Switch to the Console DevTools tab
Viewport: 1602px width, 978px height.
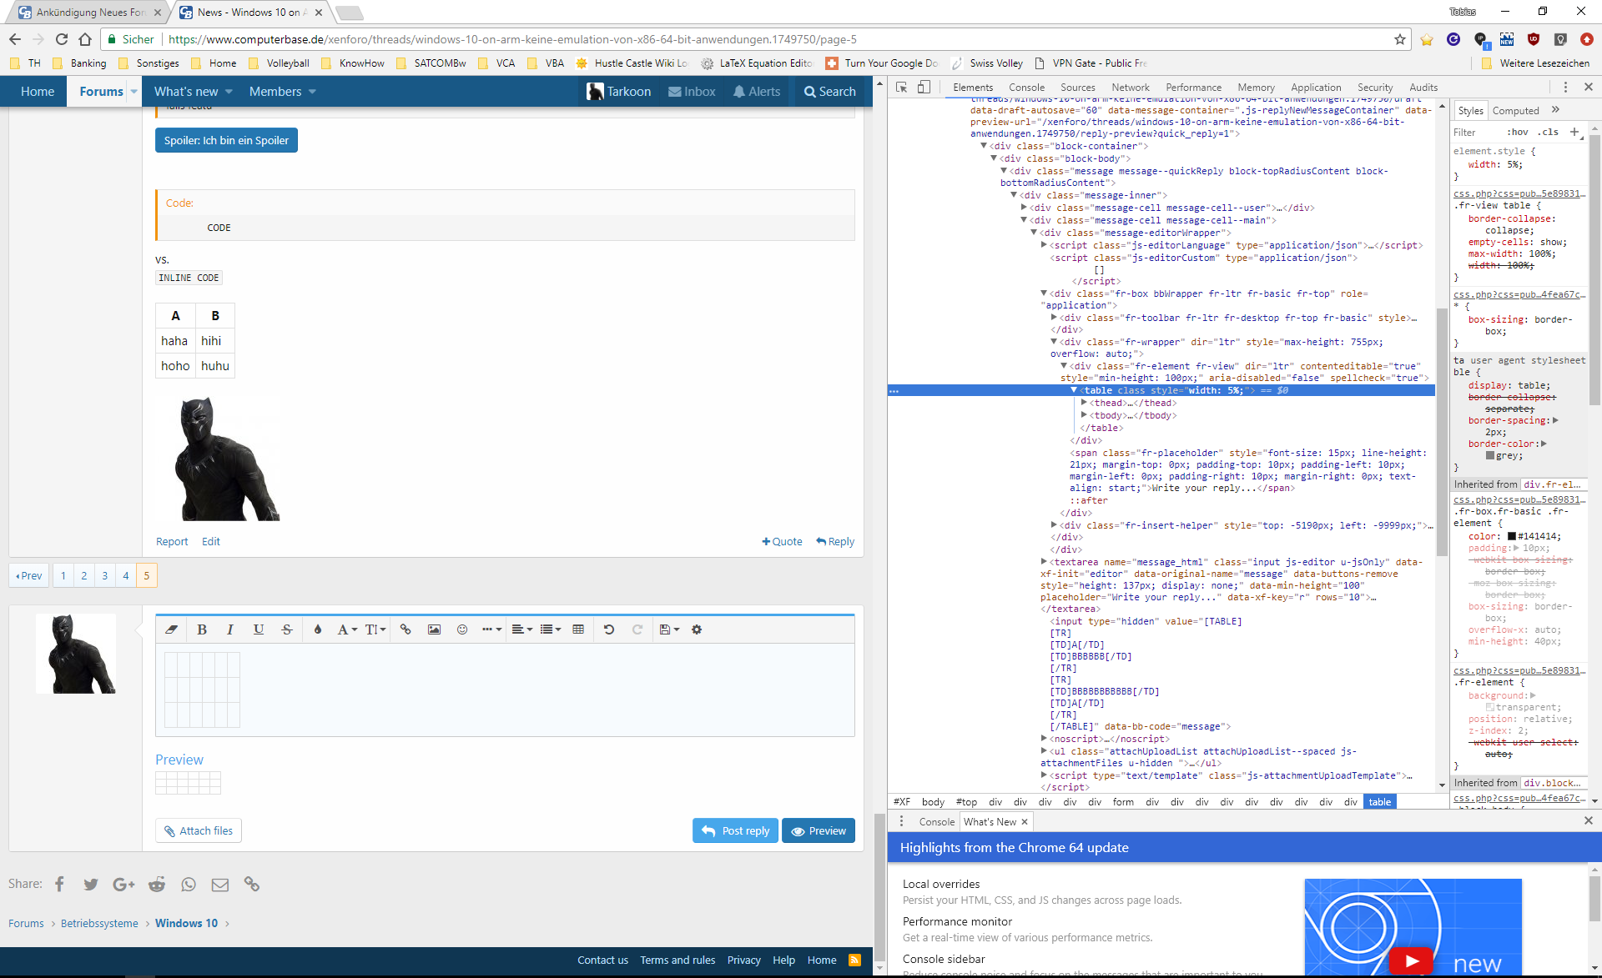tap(1026, 87)
